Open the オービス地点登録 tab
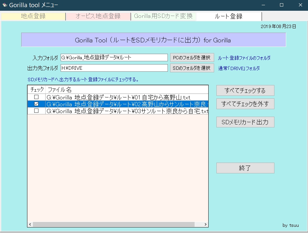 pos(98,16)
